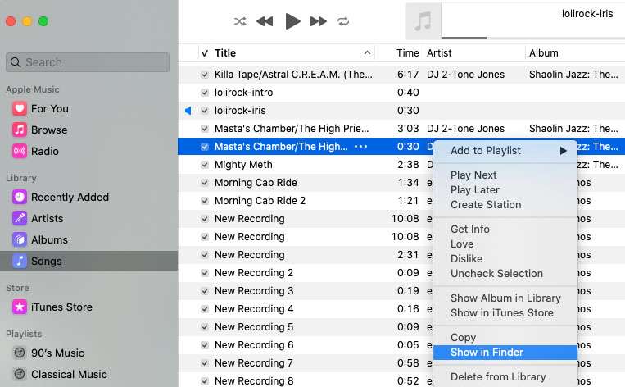The width and height of the screenshot is (625, 387).
Task: Expand Add to Playlist submenu arrow
Action: [564, 150]
